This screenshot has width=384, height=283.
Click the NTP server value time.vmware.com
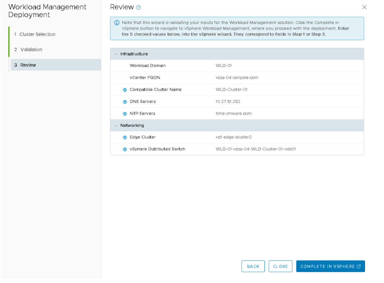234,114
